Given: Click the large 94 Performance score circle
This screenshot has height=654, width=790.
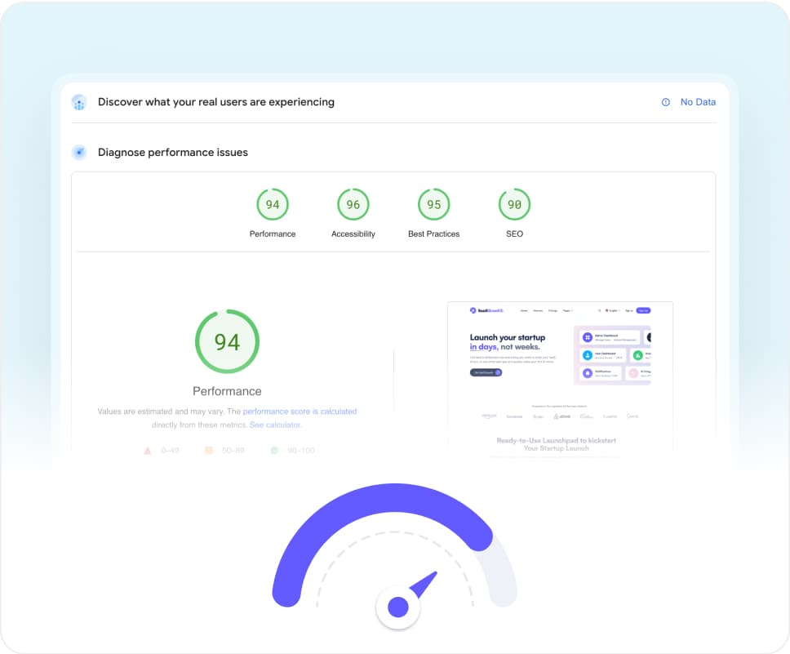Looking at the screenshot, I should (x=227, y=341).
